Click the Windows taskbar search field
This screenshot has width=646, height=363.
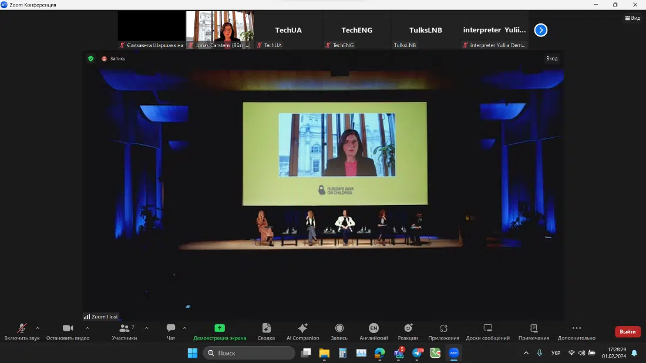click(249, 353)
